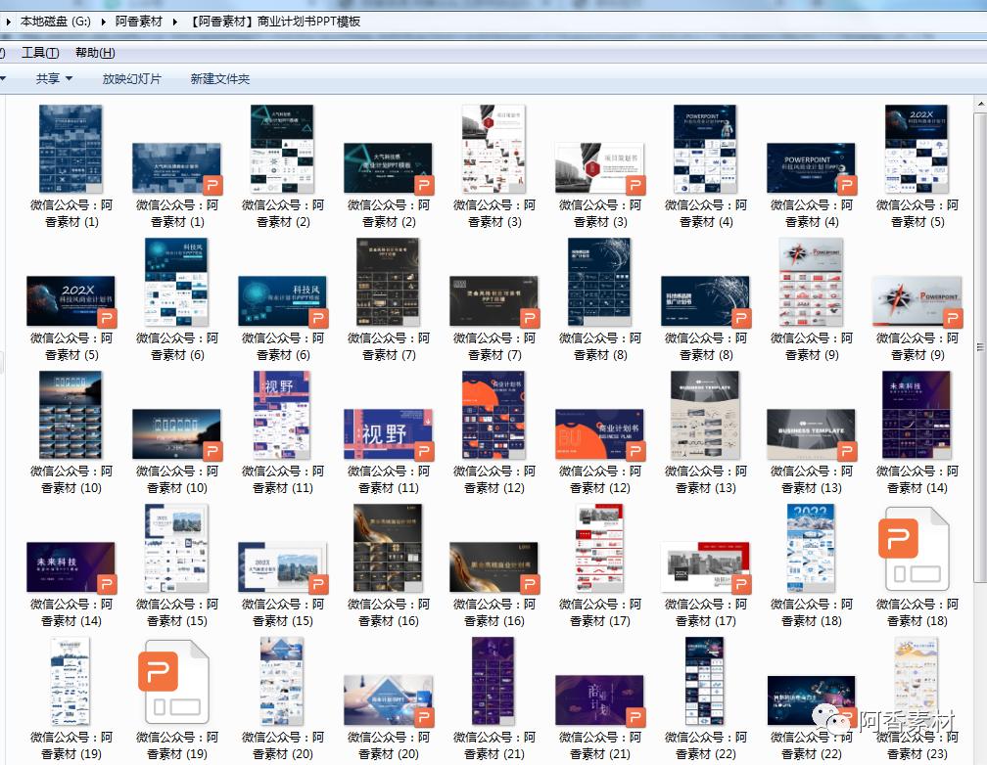
Task: Expand the breadcrumb chevron before 本地磁盘 (G:)
Action: [9, 17]
